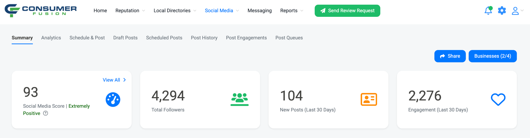Click the Extremely Positive label
Image resolution: width=530 pixels, height=138 pixels.
click(x=56, y=110)
